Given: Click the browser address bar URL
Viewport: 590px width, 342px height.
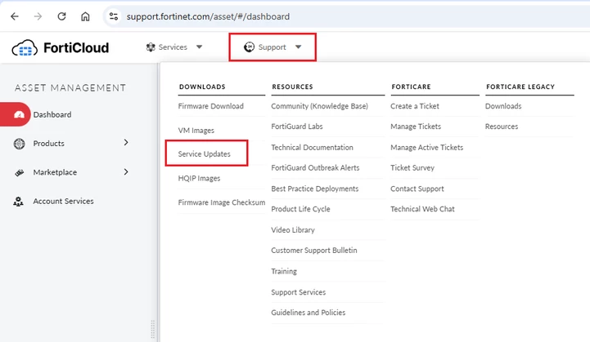Looking at the screenshot, I should click(x=208, y=16).
